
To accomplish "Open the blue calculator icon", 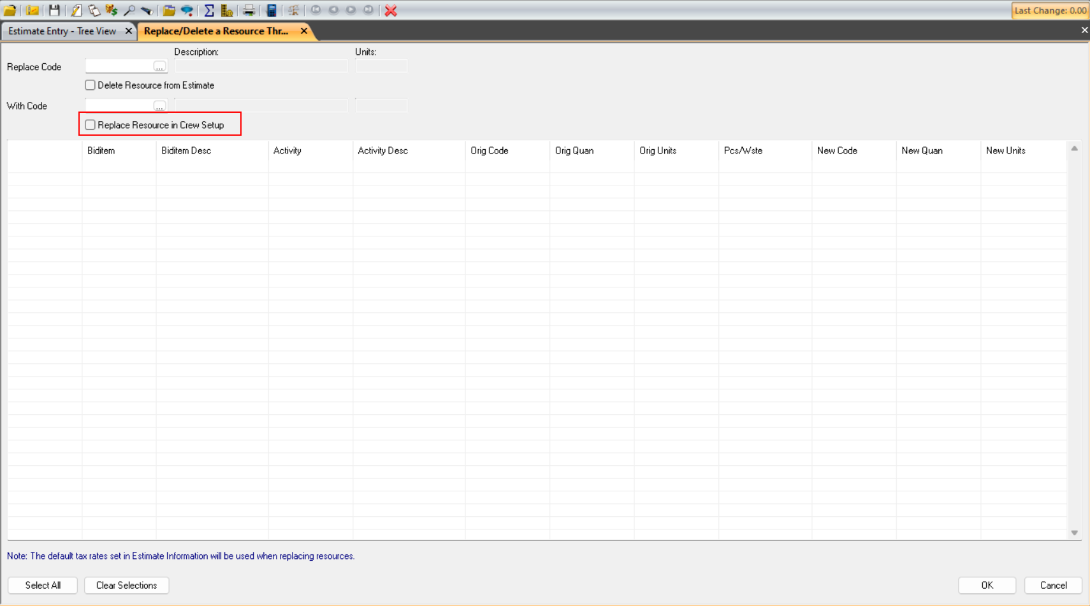I will click(272, 10).
